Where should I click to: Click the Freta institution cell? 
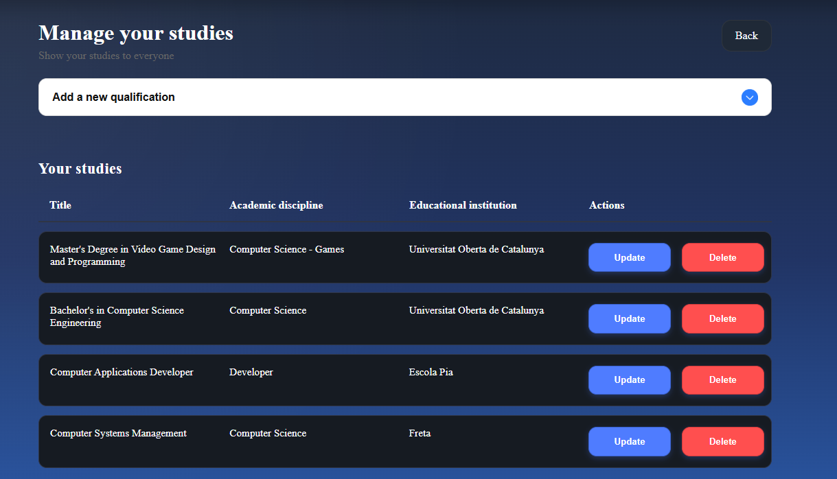tap(420, 433)
